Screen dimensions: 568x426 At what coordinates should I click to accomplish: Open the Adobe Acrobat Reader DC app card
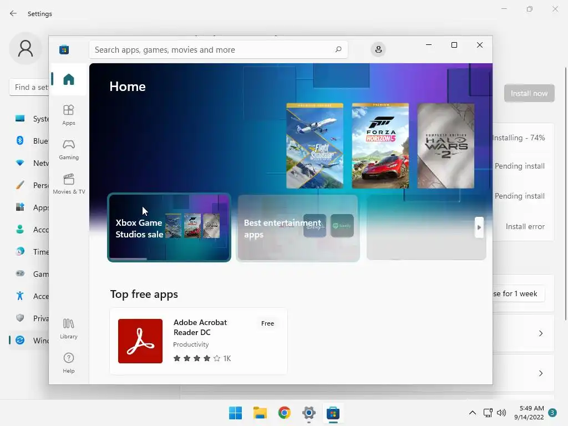tap(199, 341)
